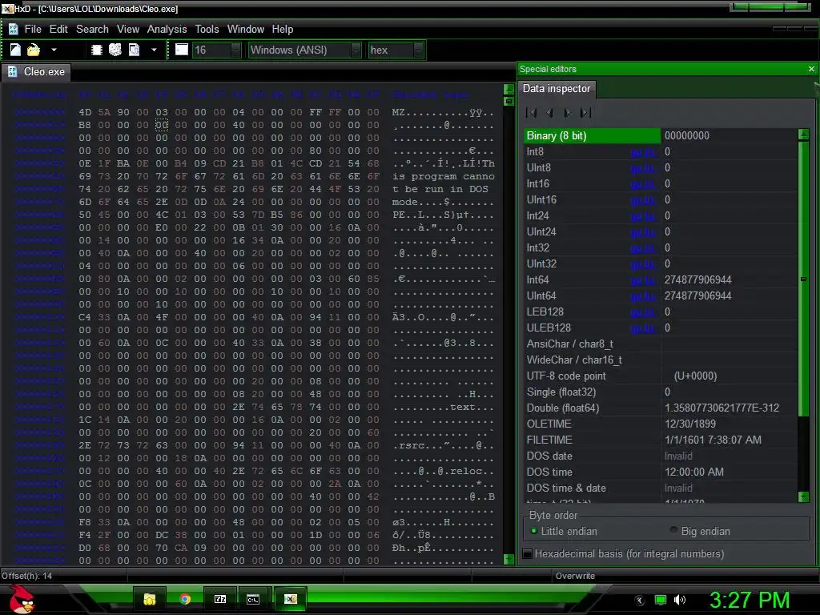Click the volume speaker tray icon
Viewport: 820px width, 615px height.
[679, 600]
